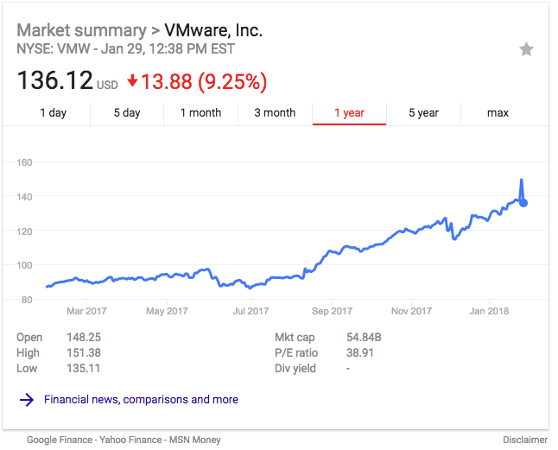The image size is (558, 450).
Task: Open Financial news, comparisons and more
Action: [141, 400]
